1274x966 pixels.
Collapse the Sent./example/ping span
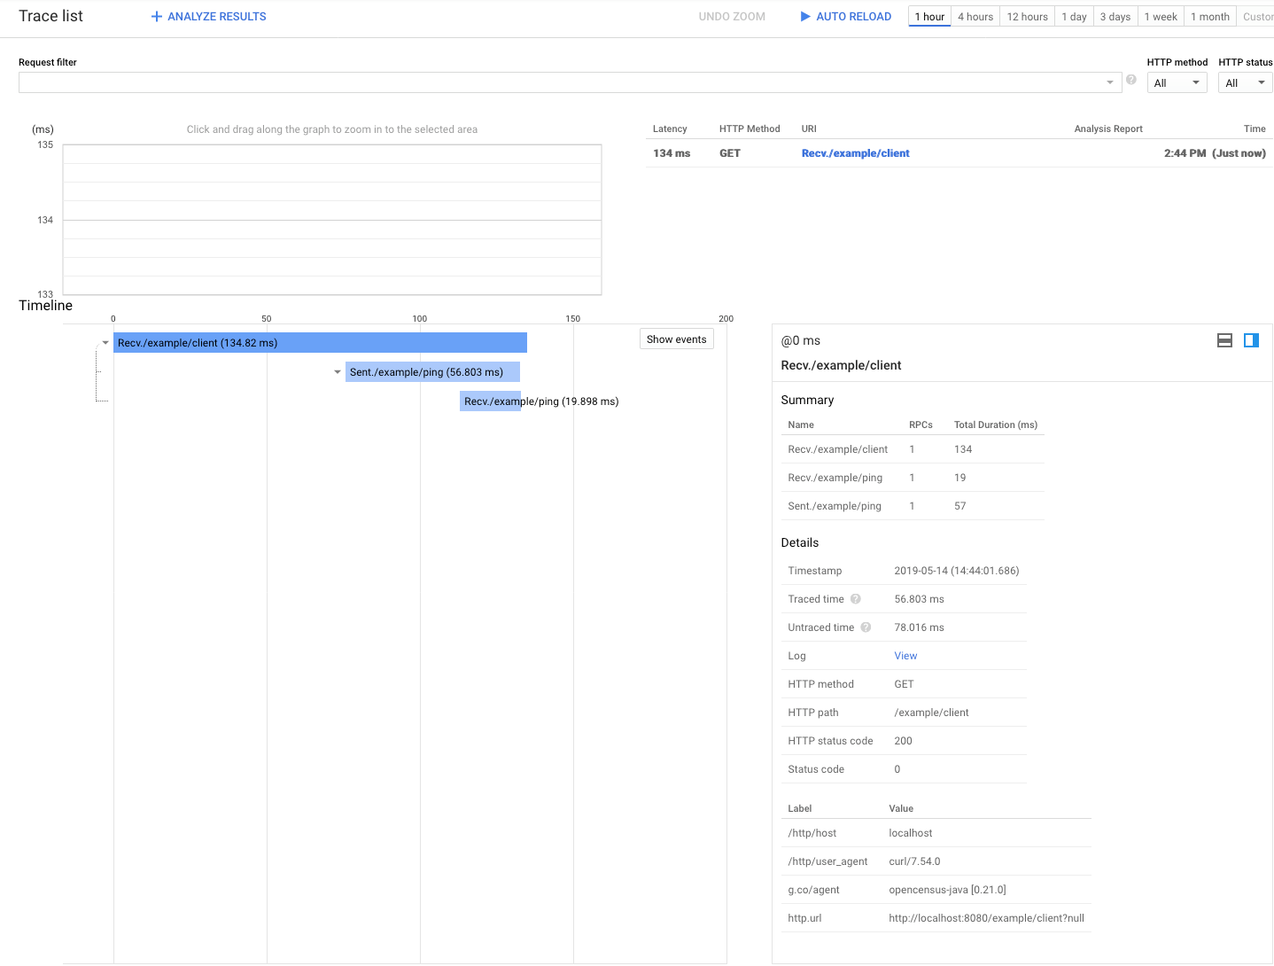click(x=338, y=372)
